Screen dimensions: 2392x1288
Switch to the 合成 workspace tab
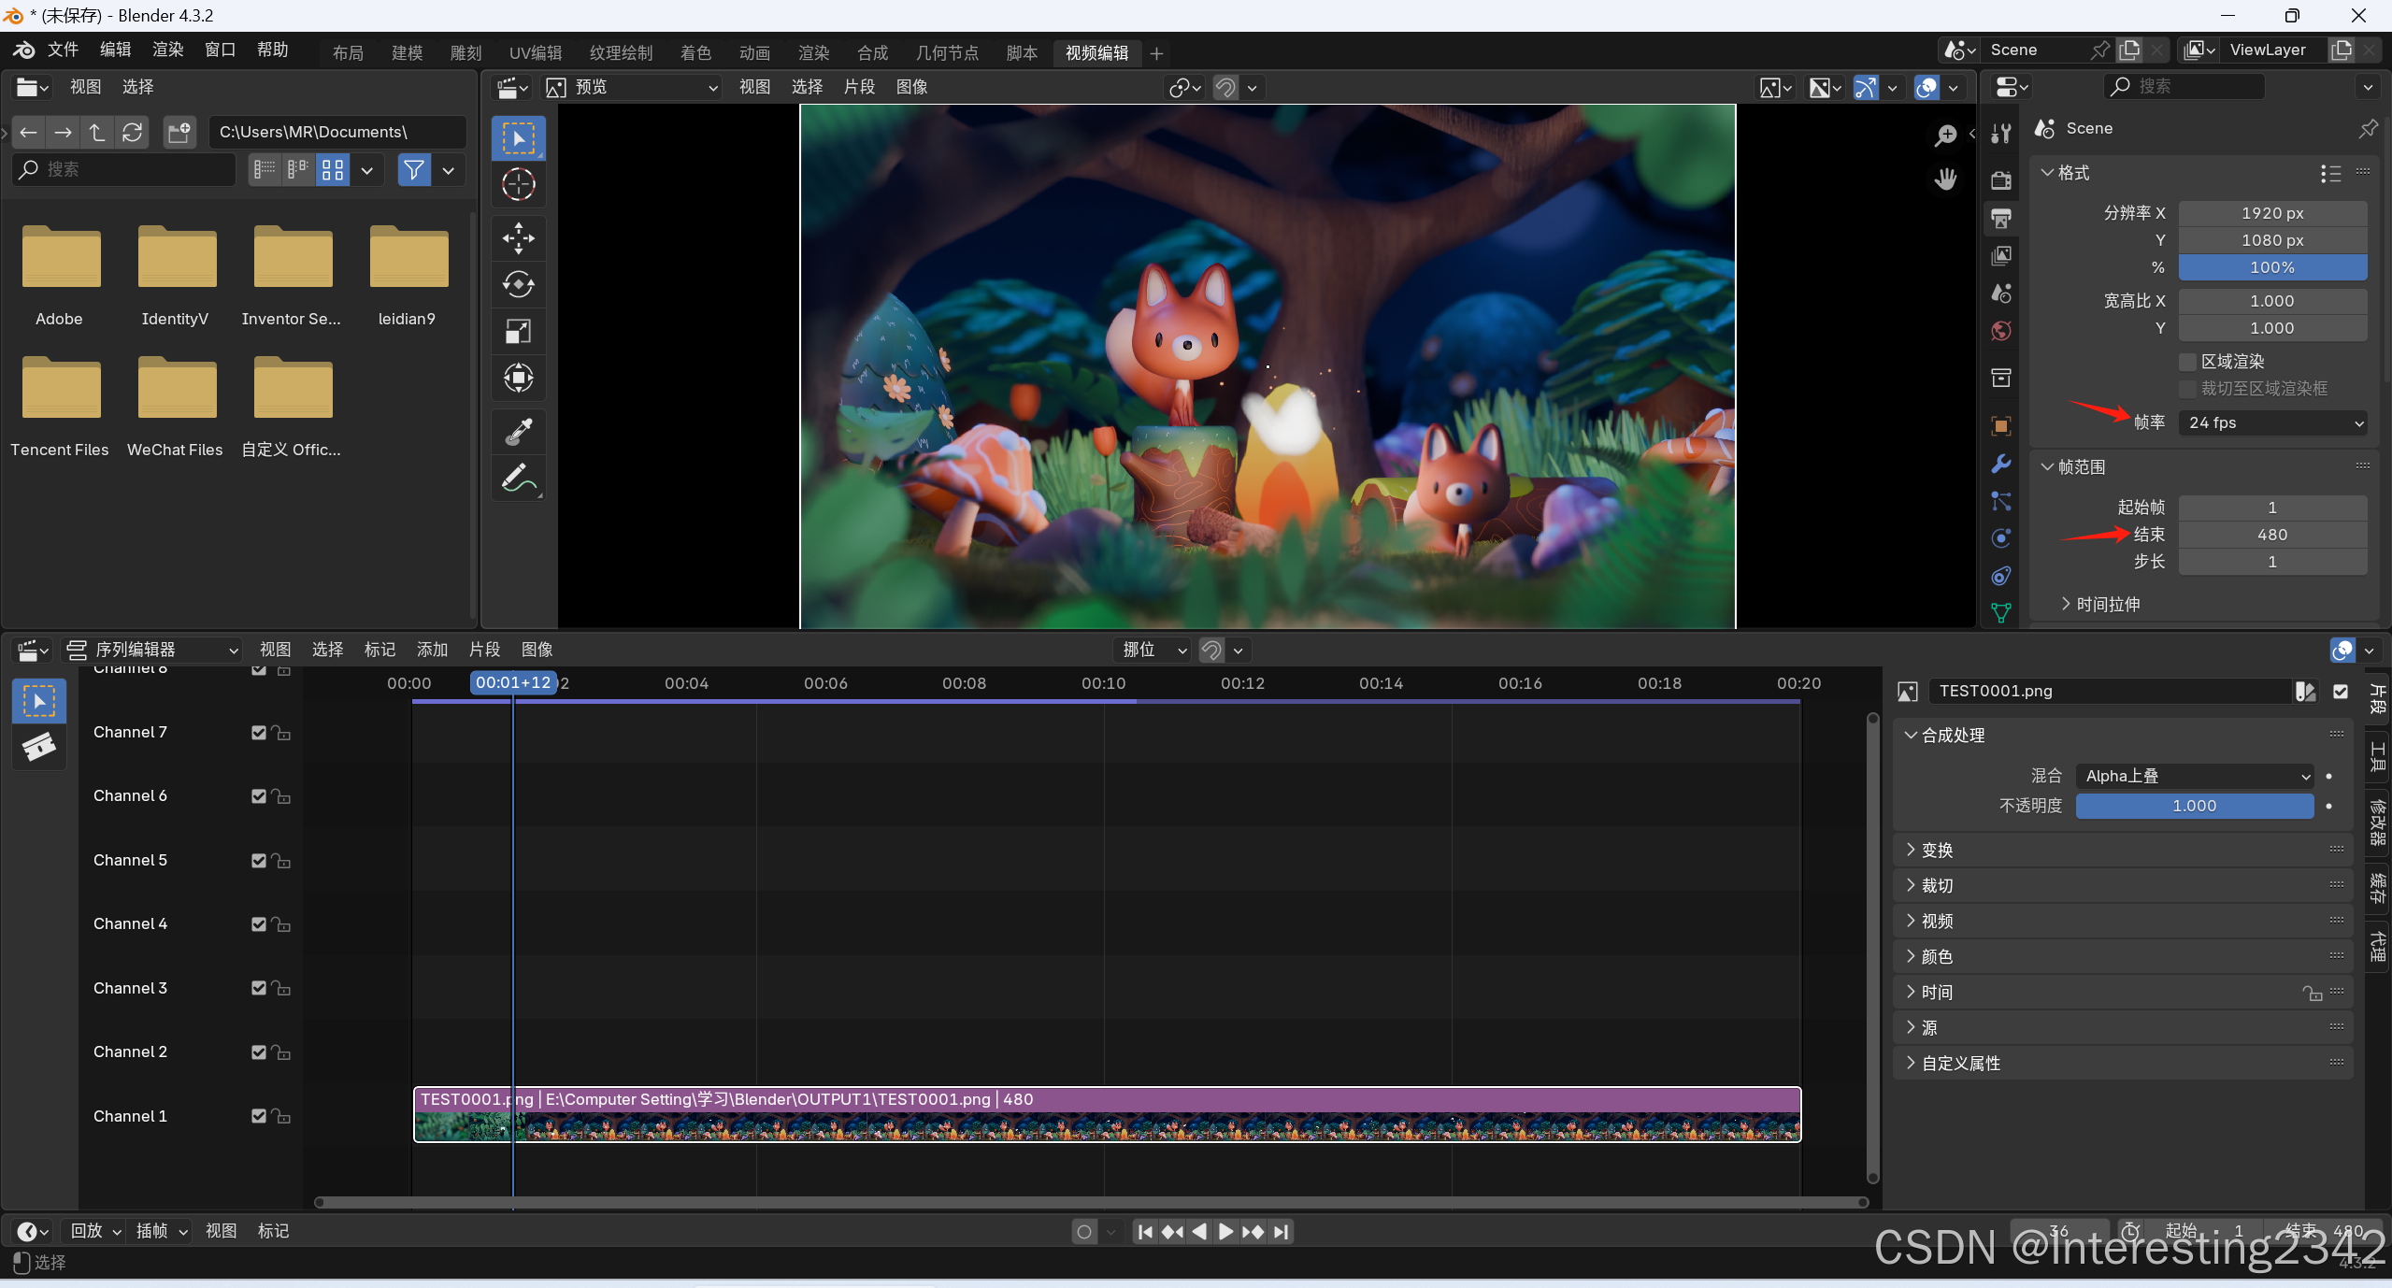[x=872, y=52]
